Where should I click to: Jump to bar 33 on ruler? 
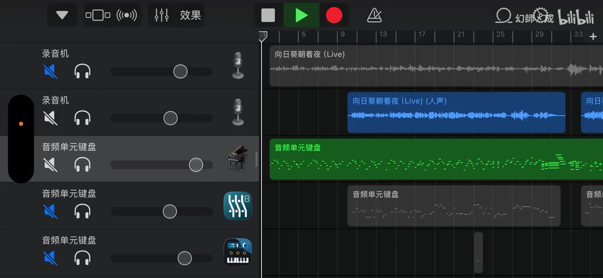579,34
